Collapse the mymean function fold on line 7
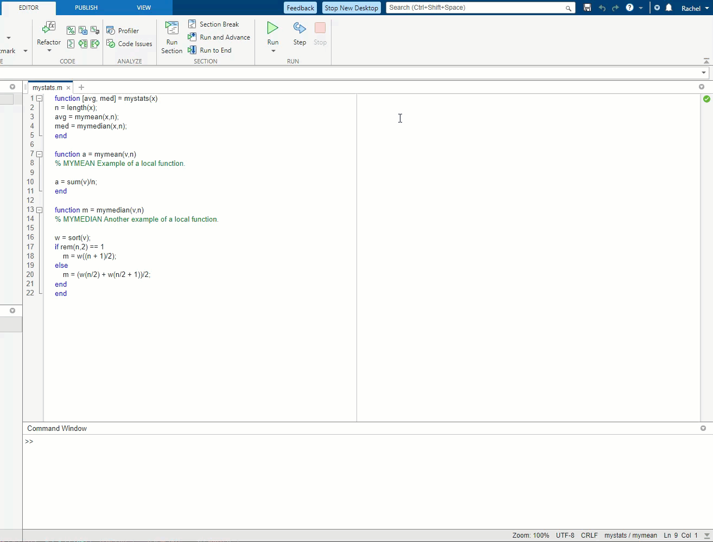The width and height of the screenshot is (713, 542). point(40,154)
